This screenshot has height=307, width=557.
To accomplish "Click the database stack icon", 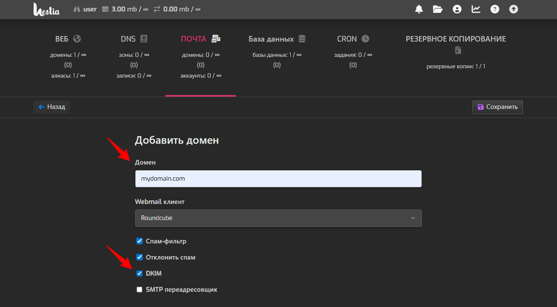I will click(302, 39).
